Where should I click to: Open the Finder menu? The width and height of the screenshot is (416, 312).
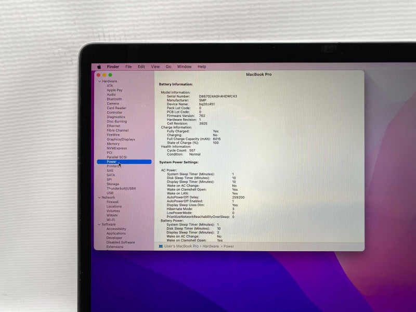point(113,67)
